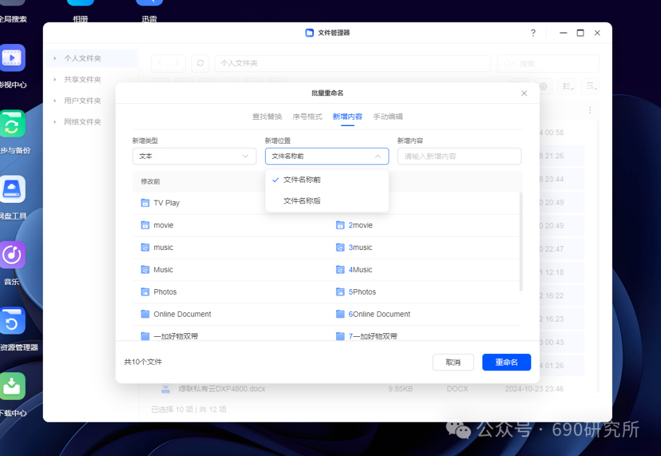This screenshot has height=456, width=661.
Task: Choose 文件名称后 in the dropdown list
Action: click(327, 201)
